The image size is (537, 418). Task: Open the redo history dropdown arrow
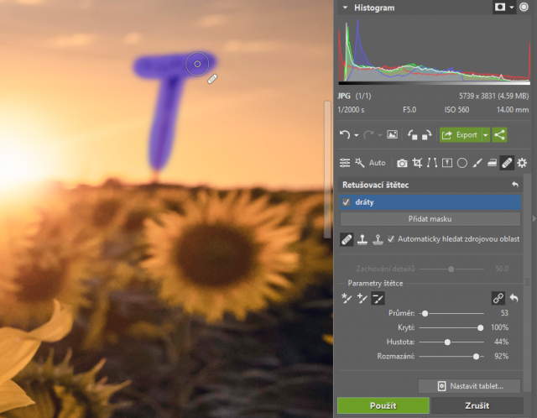(x=380, y=135)
